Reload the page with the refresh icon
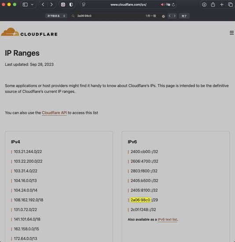The height and width of the screenshot is (242, 235). click(x=173, y=5)
